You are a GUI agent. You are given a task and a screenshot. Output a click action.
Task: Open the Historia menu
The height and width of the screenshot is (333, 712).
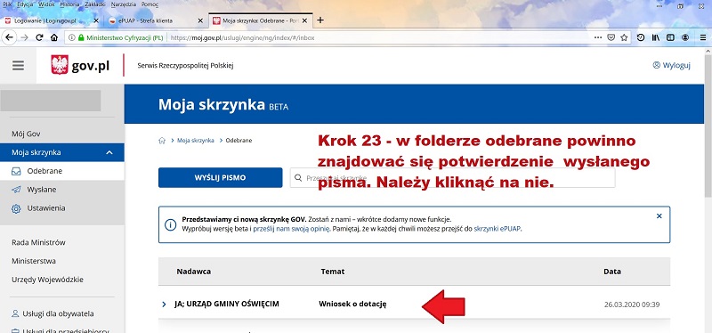[69, 4]
